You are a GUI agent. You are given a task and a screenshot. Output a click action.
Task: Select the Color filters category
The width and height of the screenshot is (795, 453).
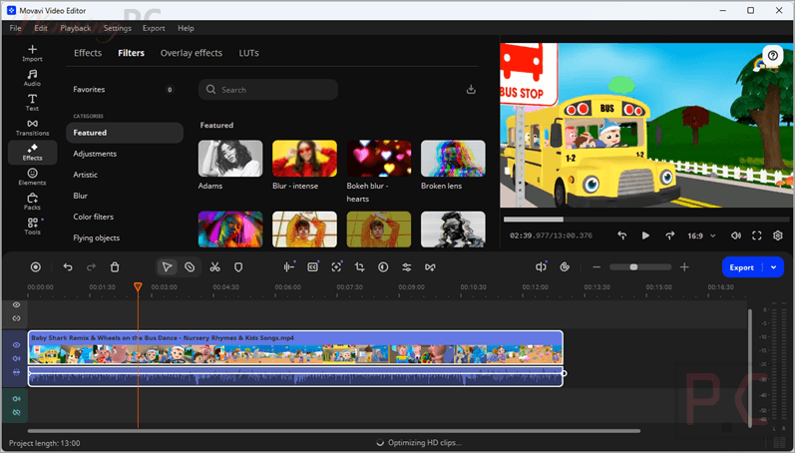pos(125,217)
